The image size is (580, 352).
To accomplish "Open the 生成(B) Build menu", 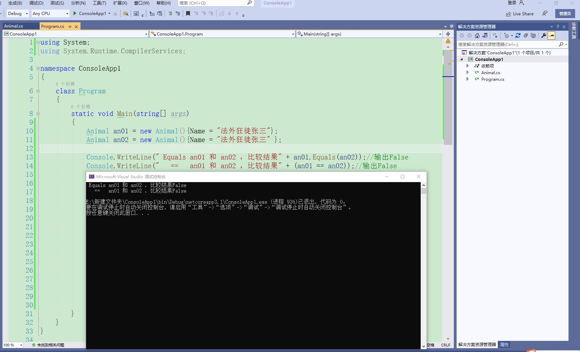I will click(15, 3).
